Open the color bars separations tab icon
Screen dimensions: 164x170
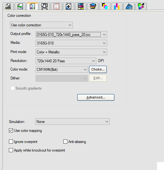[x=81, y=6]
